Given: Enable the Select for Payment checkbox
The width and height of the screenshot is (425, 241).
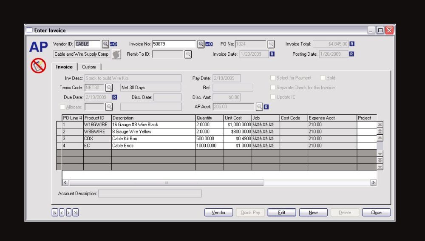Looking at the screenshot, I should click(273, 78).
